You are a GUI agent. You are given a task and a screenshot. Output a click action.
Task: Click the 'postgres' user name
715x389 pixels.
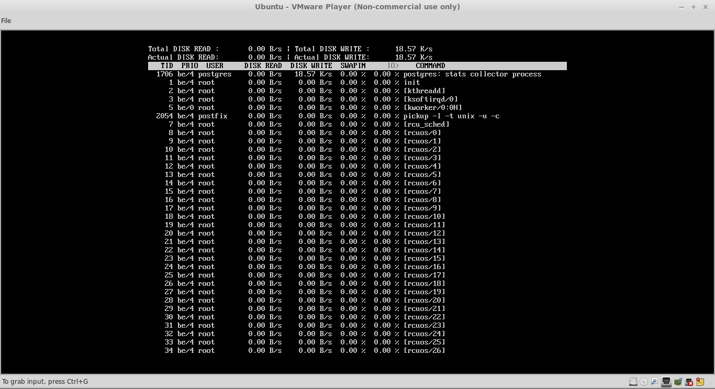coord(215,74)
